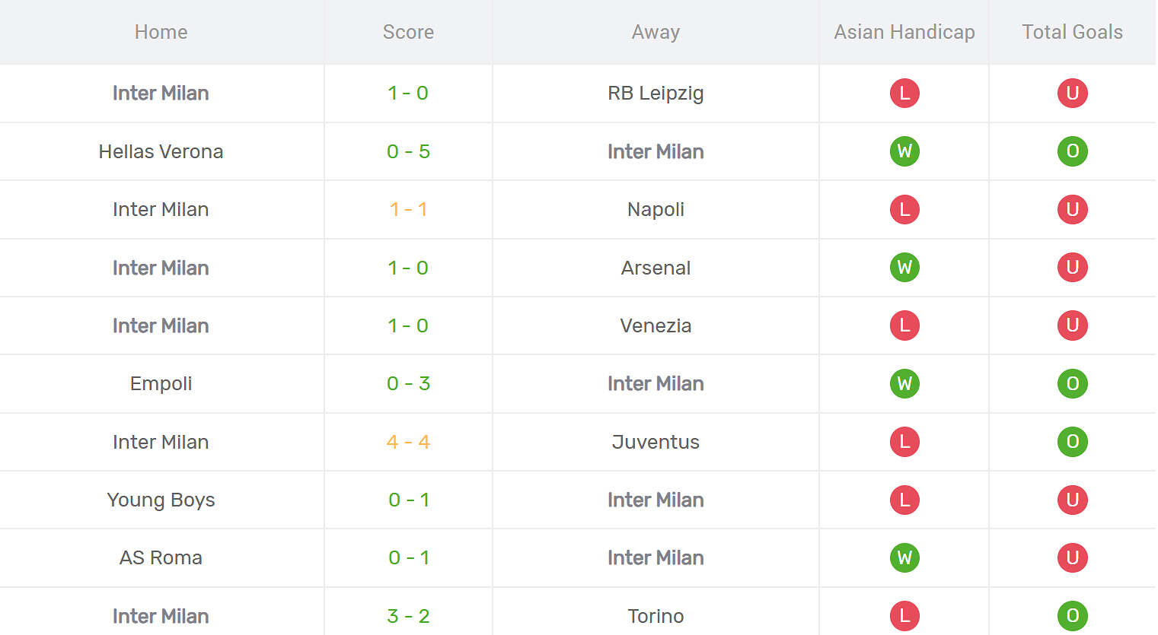The image size is (1158, 635).
Task: Click the Asian Handicap column header
Action: point(904,32)
